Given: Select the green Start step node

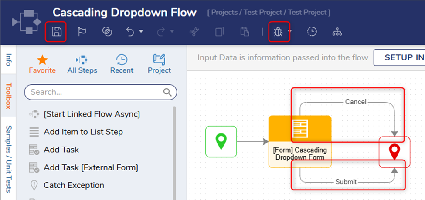Looking at the screenshot, I should coord(221,141).
